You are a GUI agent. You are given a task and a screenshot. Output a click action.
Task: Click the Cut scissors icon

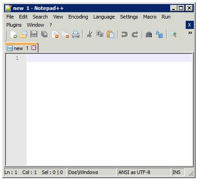click(x=90, y=34)
